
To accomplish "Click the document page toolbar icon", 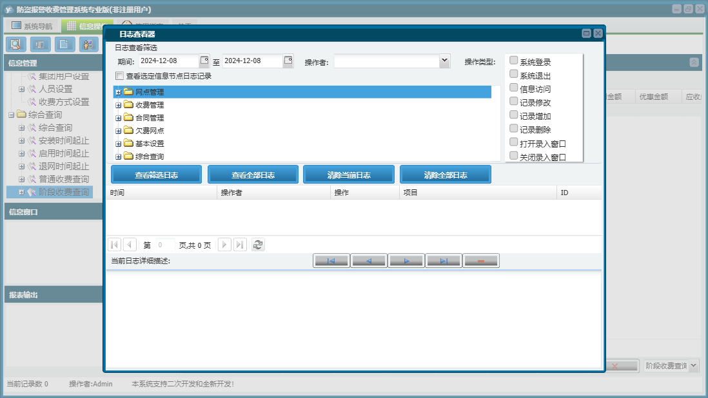I will click(64, 44).
